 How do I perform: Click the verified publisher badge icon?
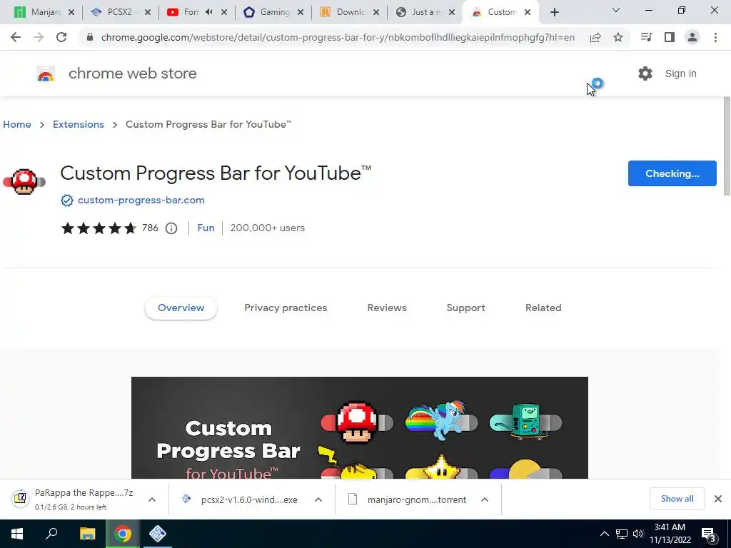pos(67,201)
